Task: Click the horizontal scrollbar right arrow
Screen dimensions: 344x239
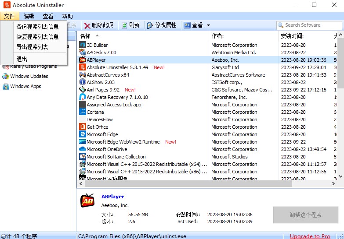Action: 333,184
